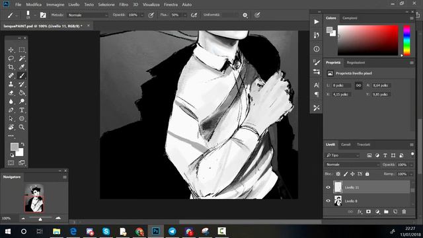Toggle visibility of Livello 8
The width and height of the screenshot is (423, 238).
point(328,201)
